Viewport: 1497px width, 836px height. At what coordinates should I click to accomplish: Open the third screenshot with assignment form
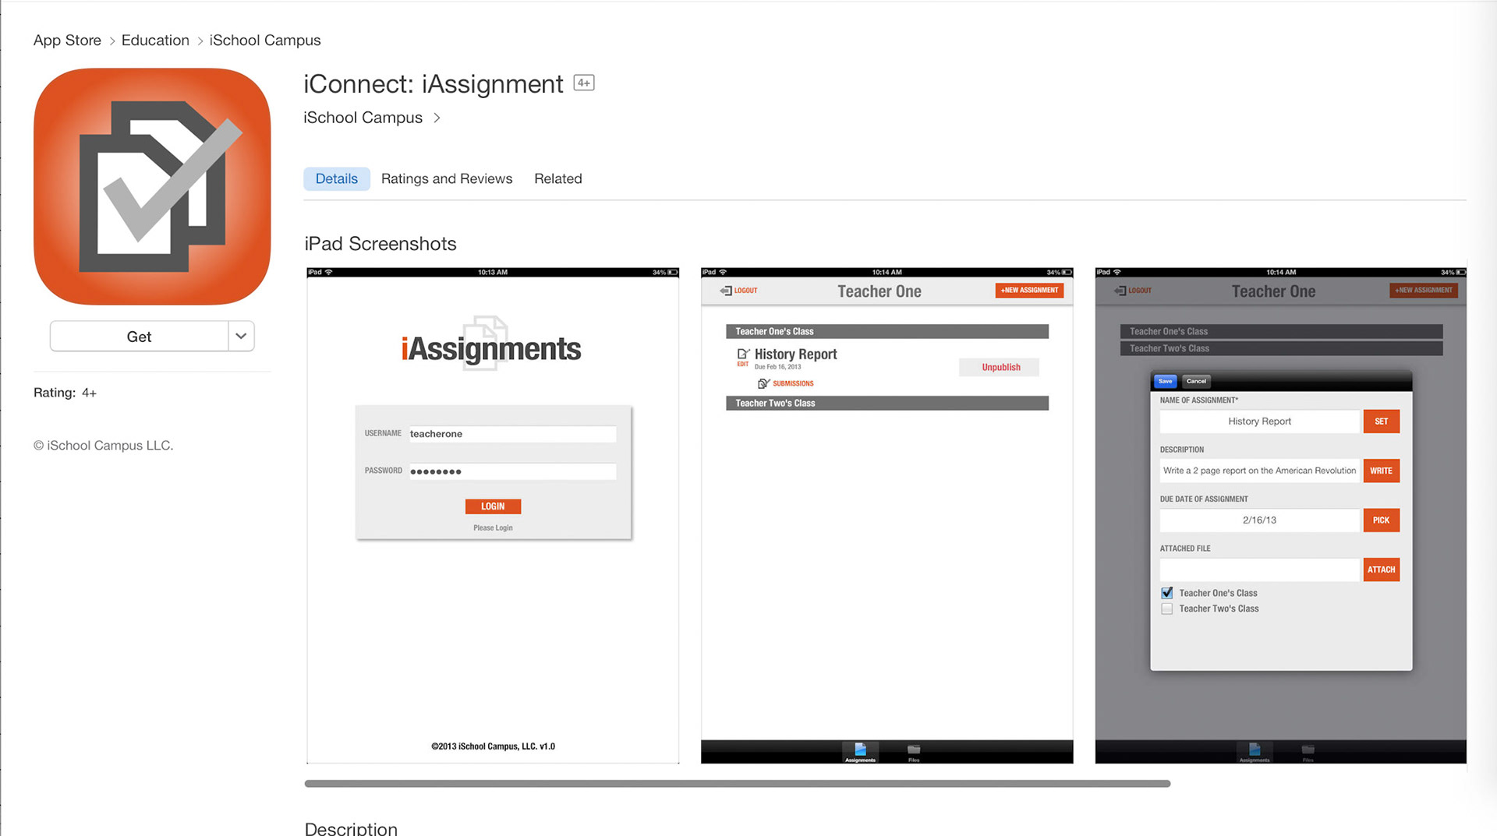click(1281, 515)
